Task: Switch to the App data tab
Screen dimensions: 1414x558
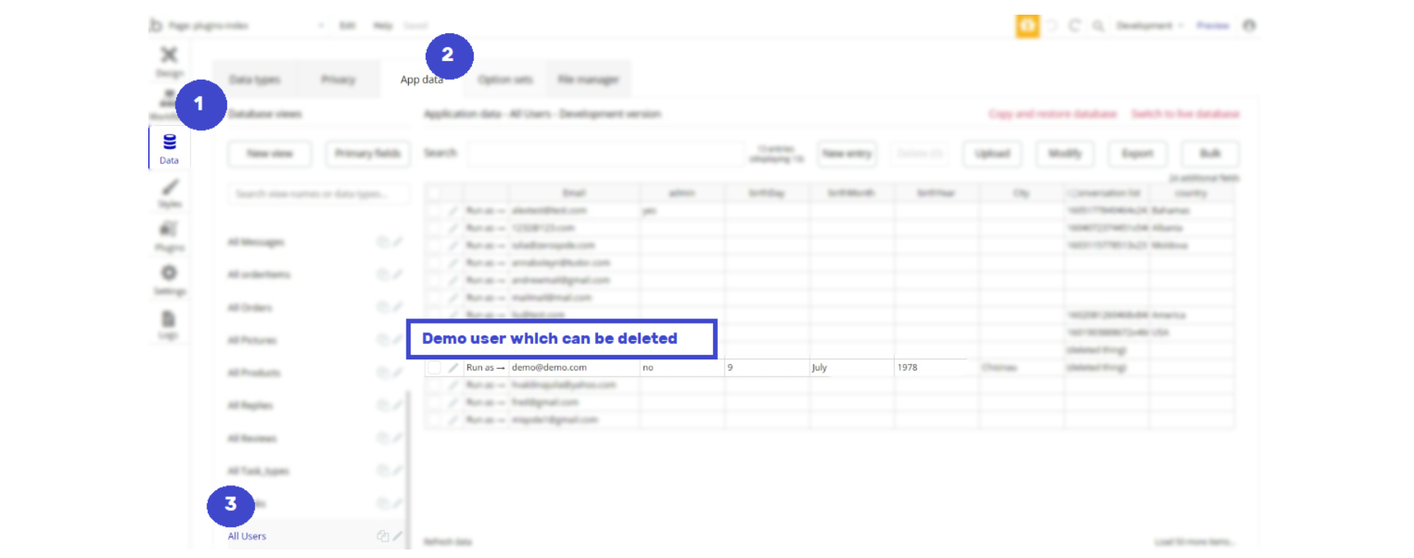Action: (x=422, y=80)
